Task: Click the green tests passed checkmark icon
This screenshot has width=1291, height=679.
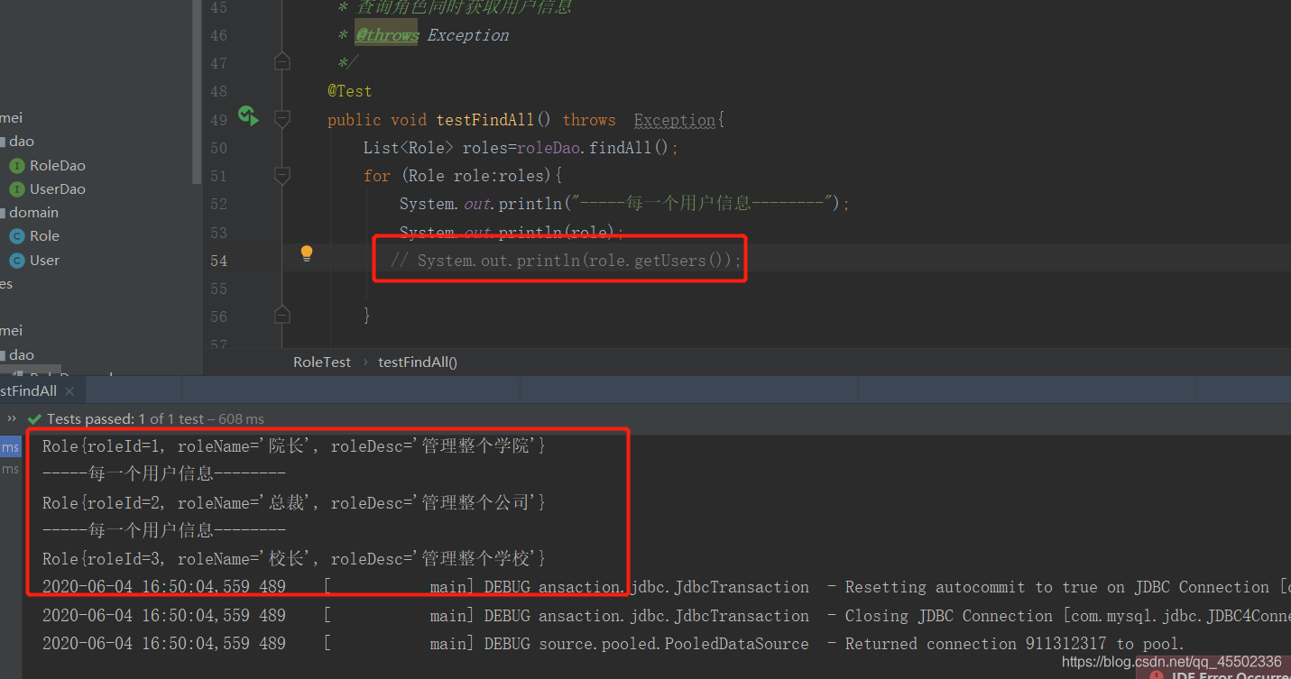Action: click(x=34, y=419)
